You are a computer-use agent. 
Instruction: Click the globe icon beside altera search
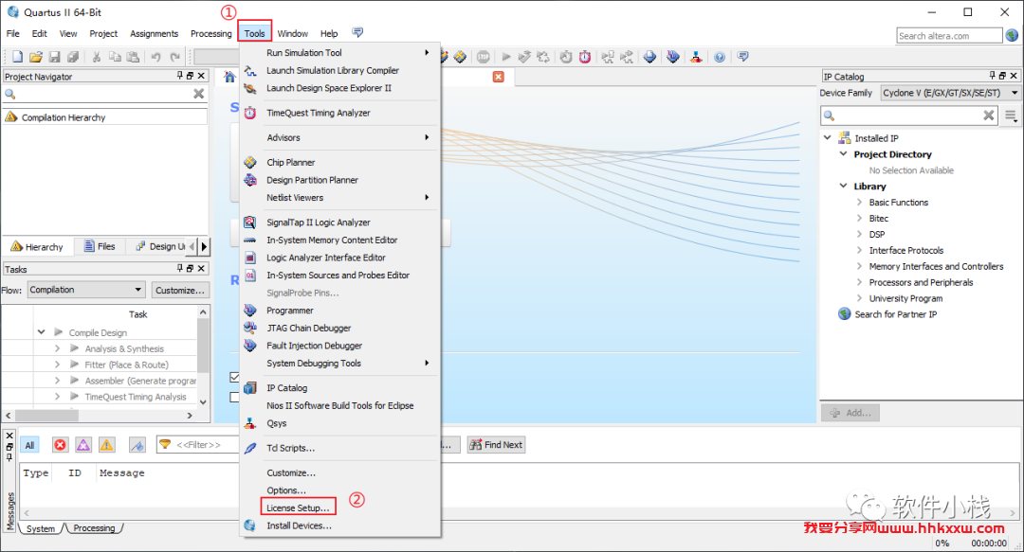[1012, 35]
